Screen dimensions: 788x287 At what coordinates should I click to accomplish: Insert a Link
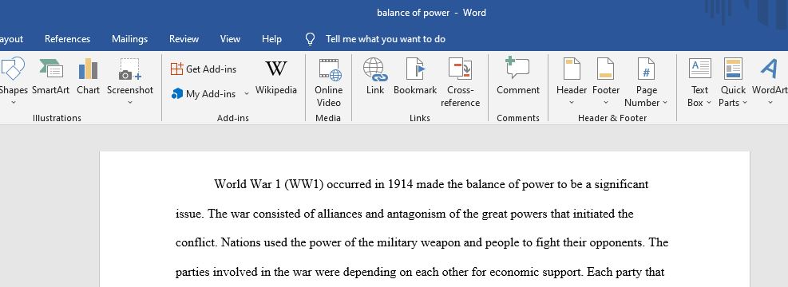click(x=375, y=77)
